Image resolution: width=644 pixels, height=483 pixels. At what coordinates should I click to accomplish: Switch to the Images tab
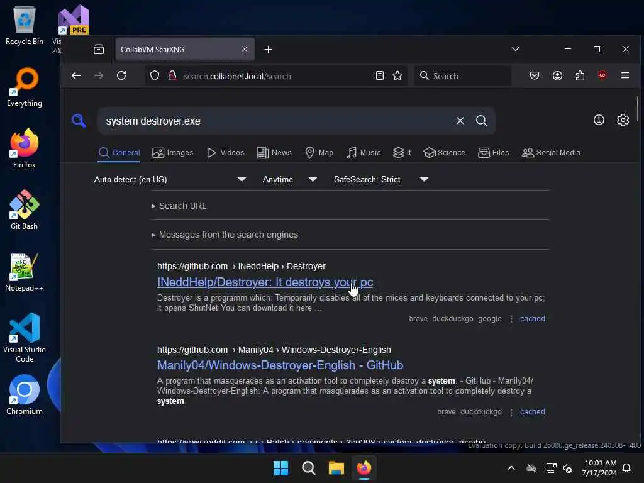point(172,153)
